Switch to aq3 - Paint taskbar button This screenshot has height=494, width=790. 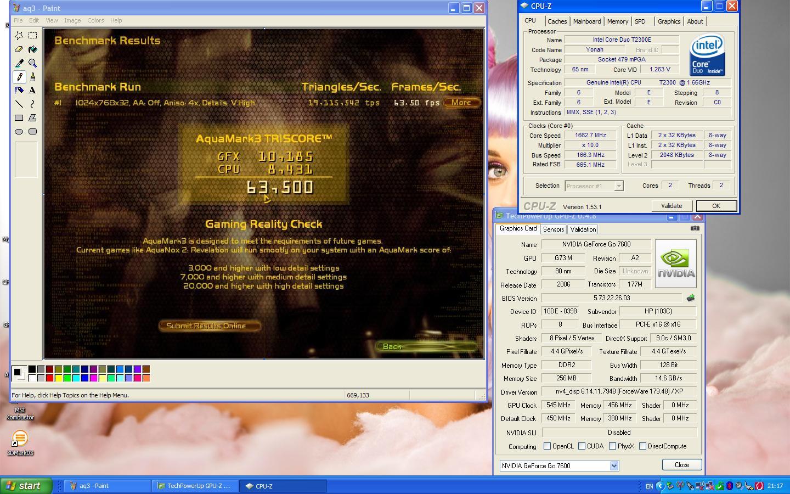tap(108, 486)
